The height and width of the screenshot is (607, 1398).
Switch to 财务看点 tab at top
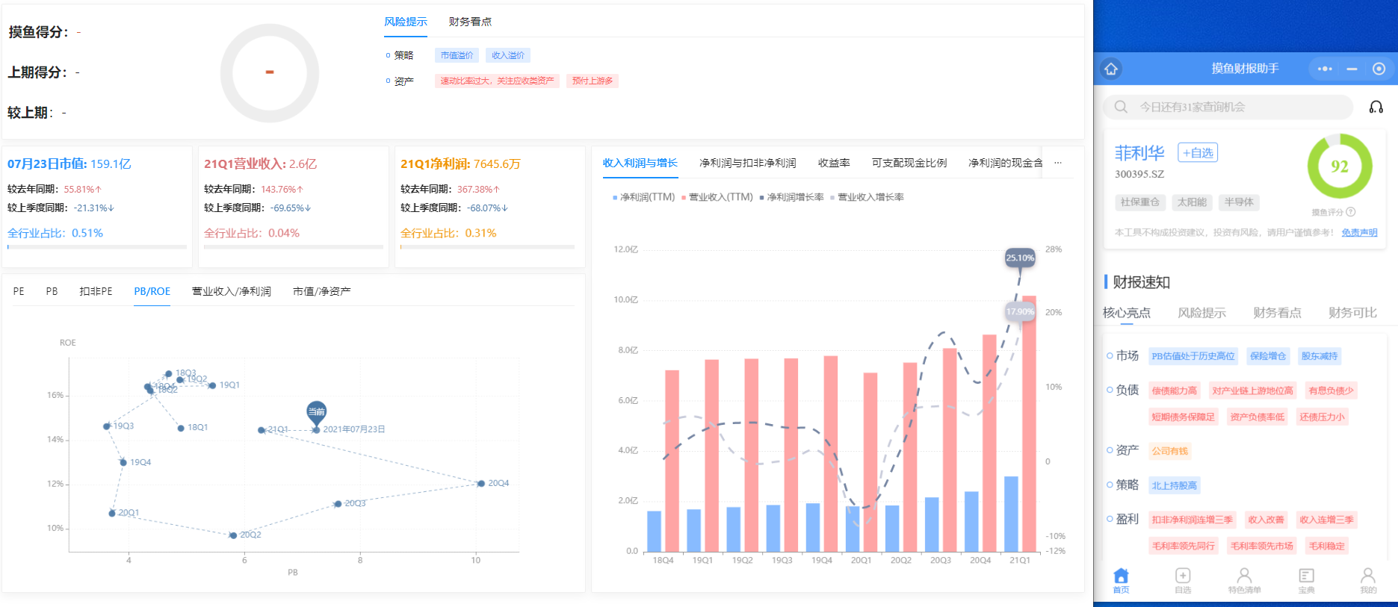[470, 22]
